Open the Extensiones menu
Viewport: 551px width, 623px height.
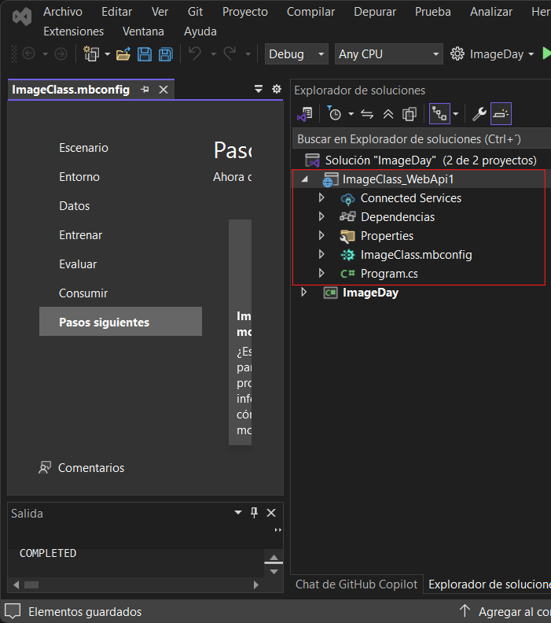(x=73, y=31)
